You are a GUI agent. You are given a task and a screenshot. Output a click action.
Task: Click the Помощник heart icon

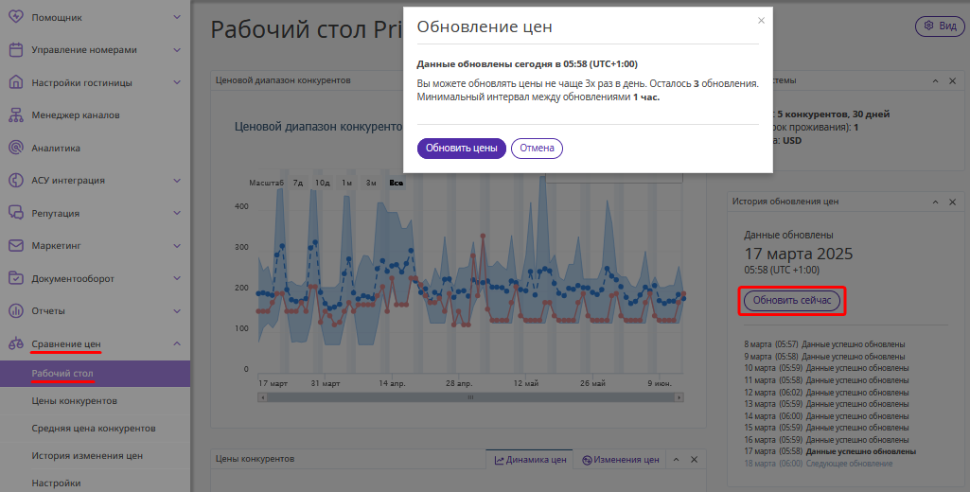point(16,17)
